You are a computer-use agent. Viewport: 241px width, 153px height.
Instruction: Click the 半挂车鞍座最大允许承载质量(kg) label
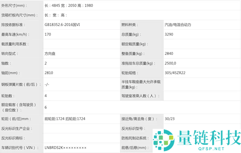pos(141,85)
